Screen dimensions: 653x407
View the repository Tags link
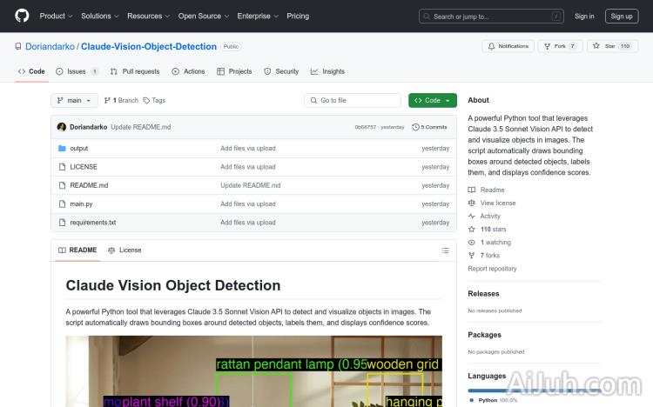click(154, 100)
